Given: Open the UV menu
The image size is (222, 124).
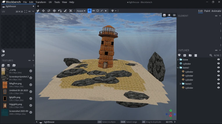Looking at the screenshot, I should [x=50, y=2].
